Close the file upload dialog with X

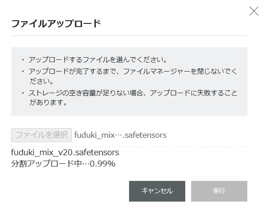pos(254,11)
